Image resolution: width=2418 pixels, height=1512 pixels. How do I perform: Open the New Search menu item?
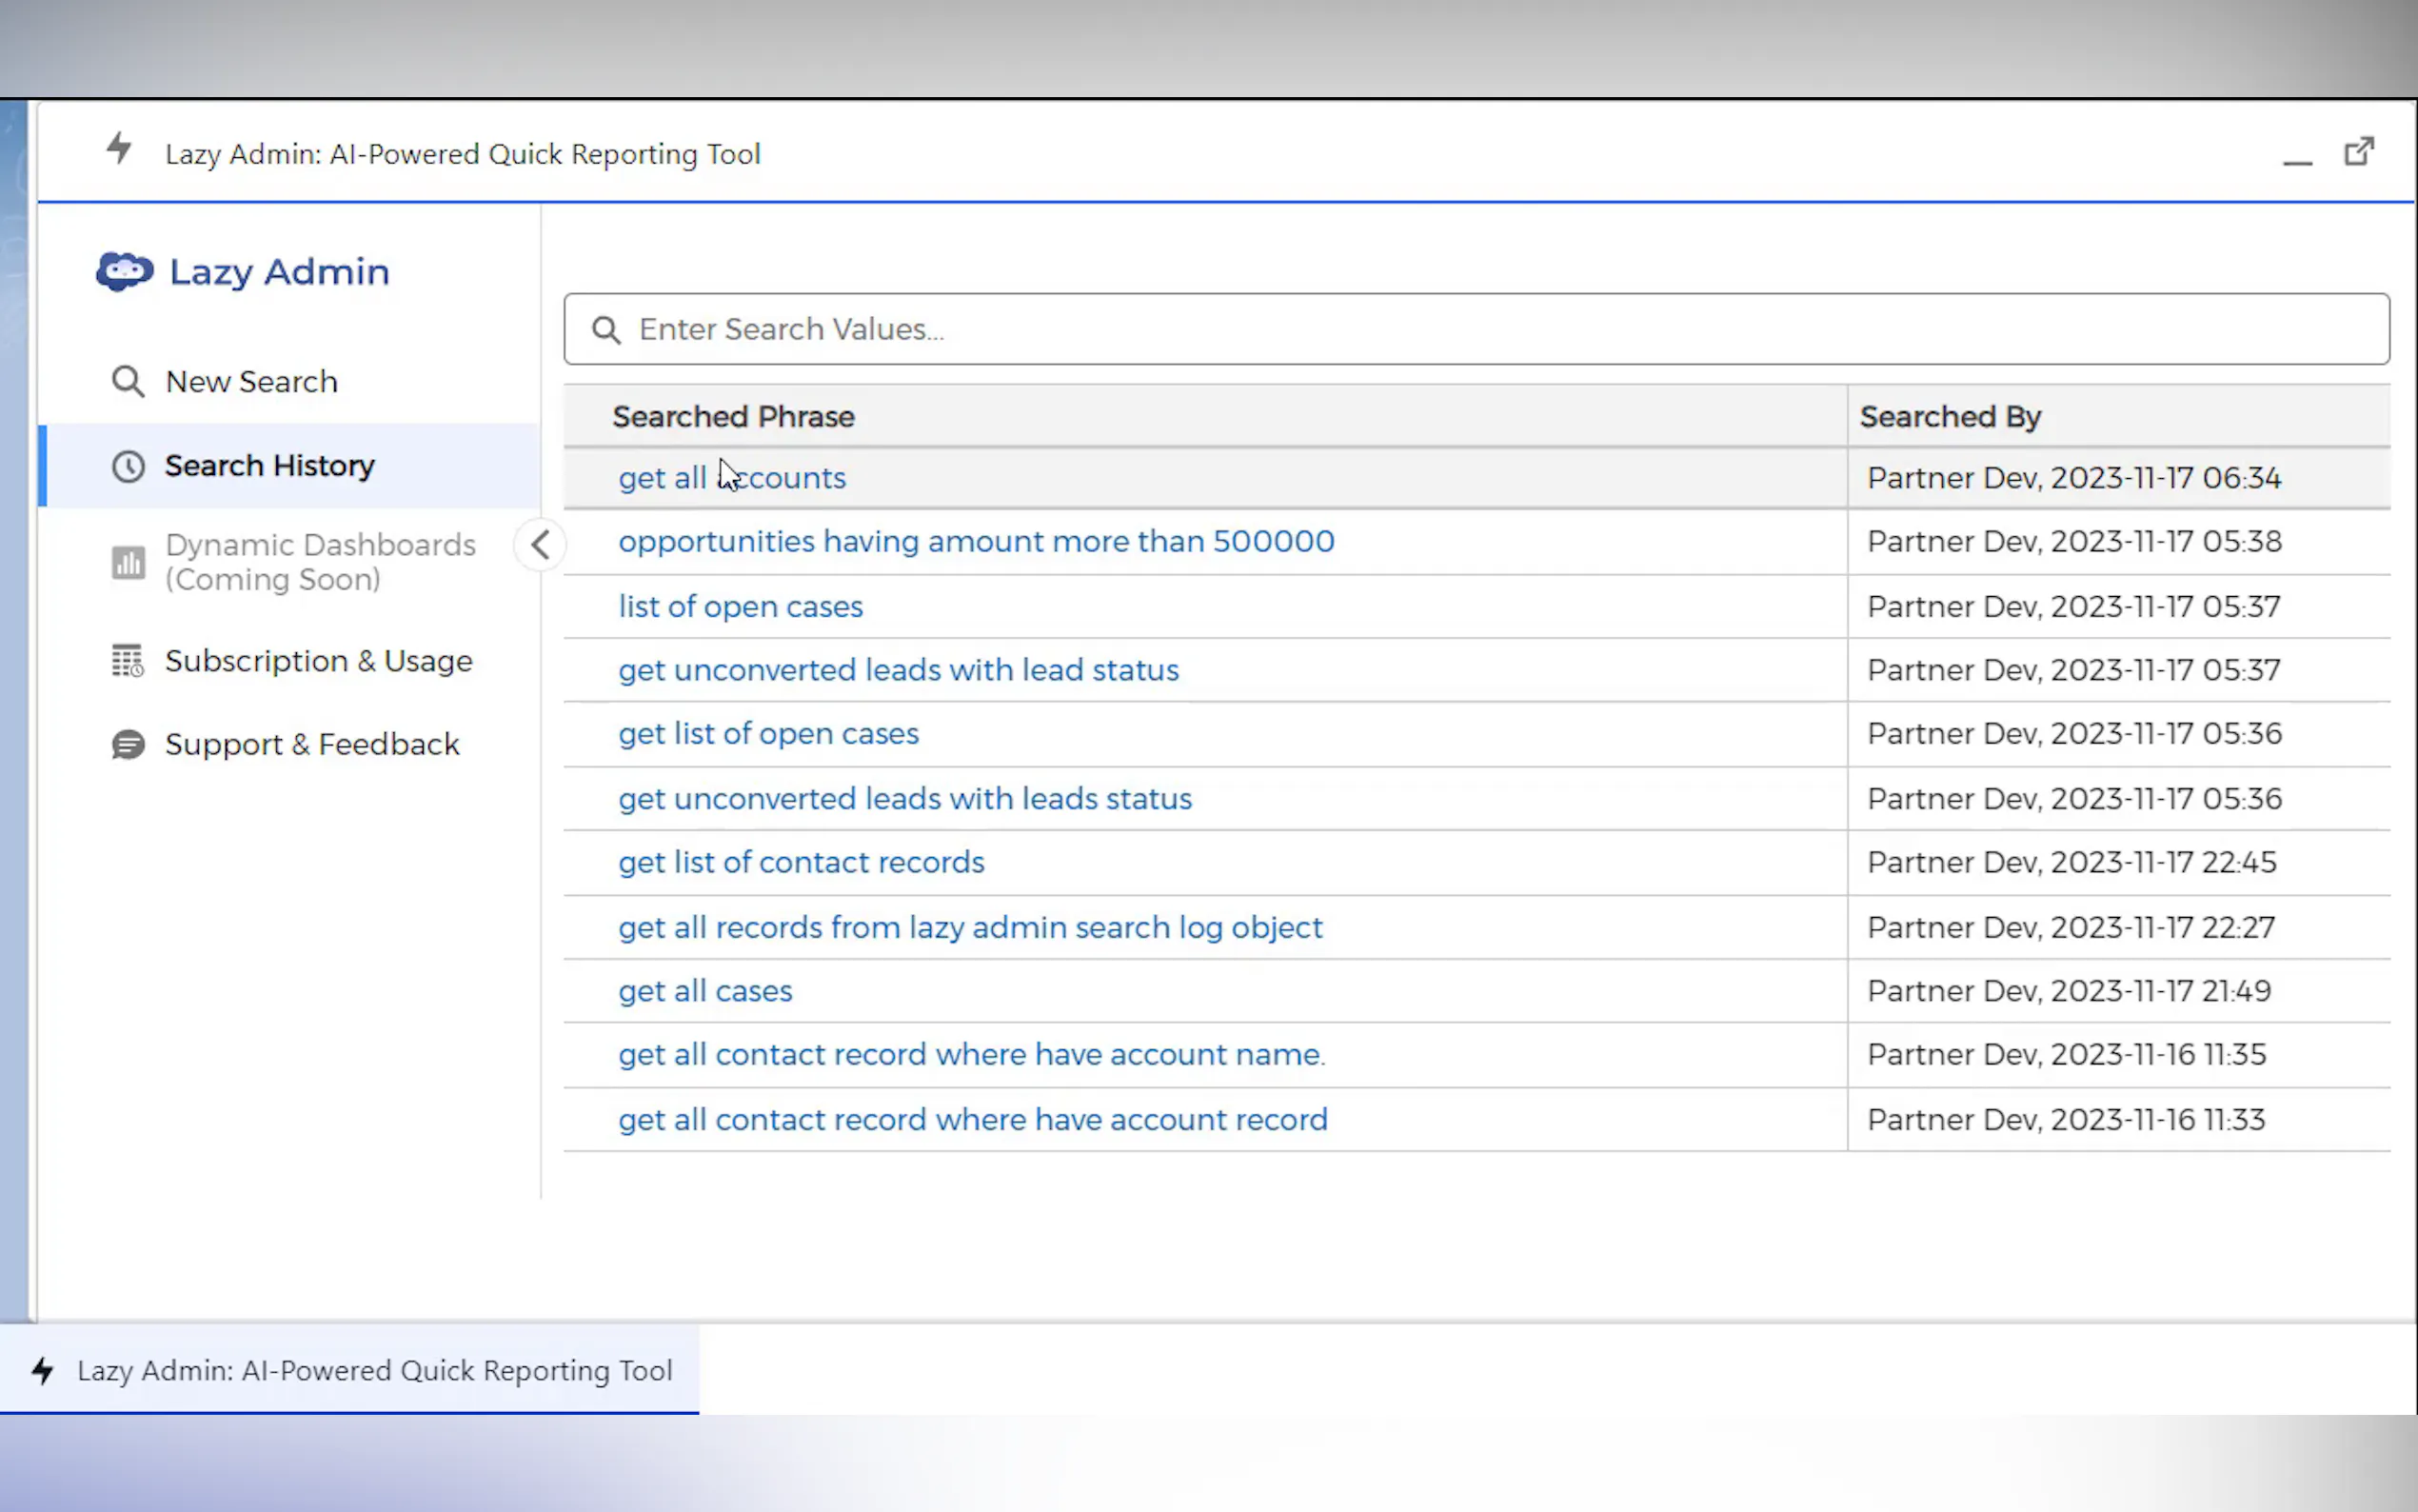[251, 381]
